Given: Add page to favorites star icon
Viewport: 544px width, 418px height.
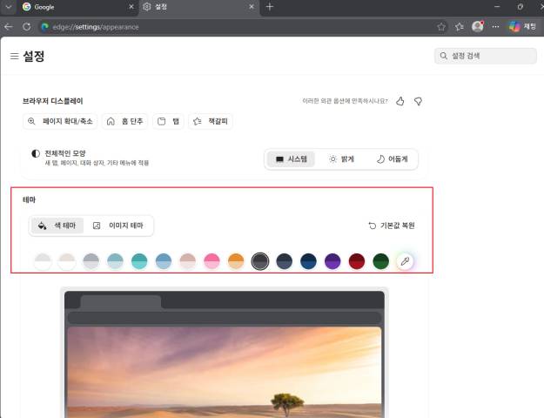Looking at the screenshot, I should tap(441, 27).
